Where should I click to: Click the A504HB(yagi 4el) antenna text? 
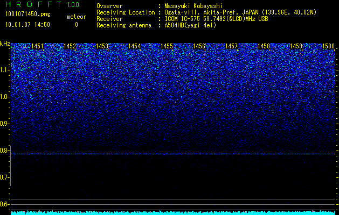pyautogui.click(x=190, y=25)
